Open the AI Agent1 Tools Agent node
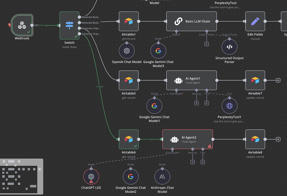The width and height of the screenshot is (287, 196). 191,80
